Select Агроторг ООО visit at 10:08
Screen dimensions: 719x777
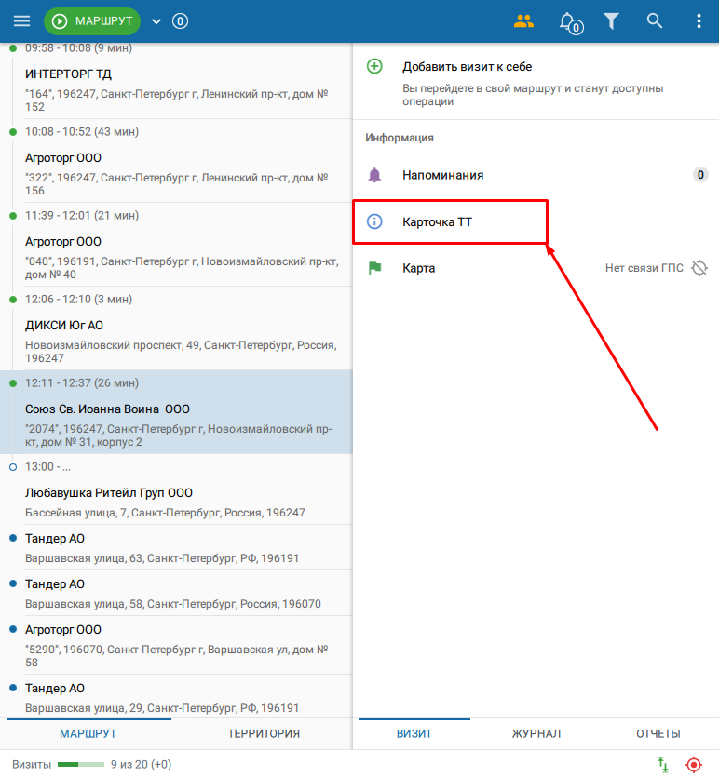[176, 161]
